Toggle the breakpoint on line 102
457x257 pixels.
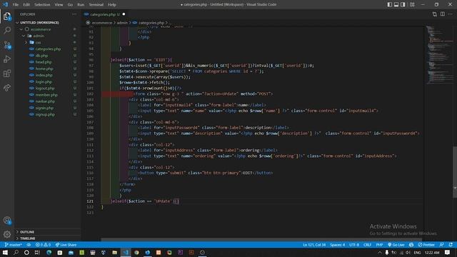point(84,94)
